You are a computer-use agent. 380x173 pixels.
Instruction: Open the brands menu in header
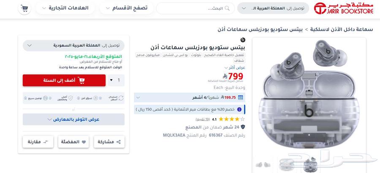[65, 8]
